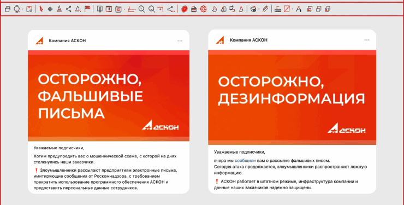This screenshot has width=404, height=205.
Task: Open three-dot menu on the disinformation post
Action: (367, 40)
